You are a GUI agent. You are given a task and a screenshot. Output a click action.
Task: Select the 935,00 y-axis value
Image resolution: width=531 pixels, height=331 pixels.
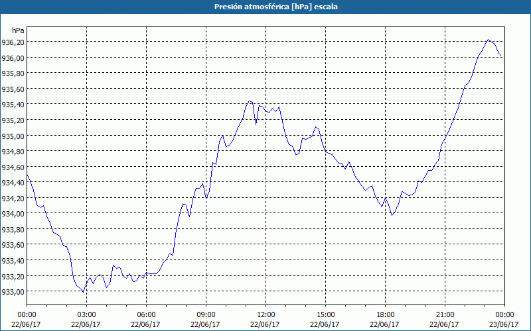(x=13, y=136)
